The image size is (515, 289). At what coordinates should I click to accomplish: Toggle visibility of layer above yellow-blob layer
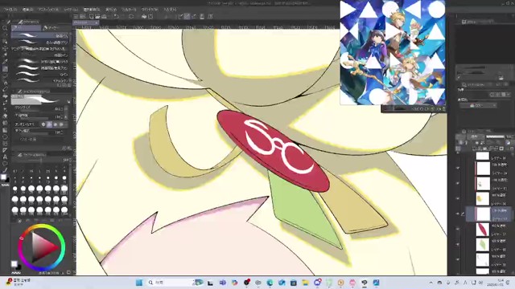click(458, 183)
